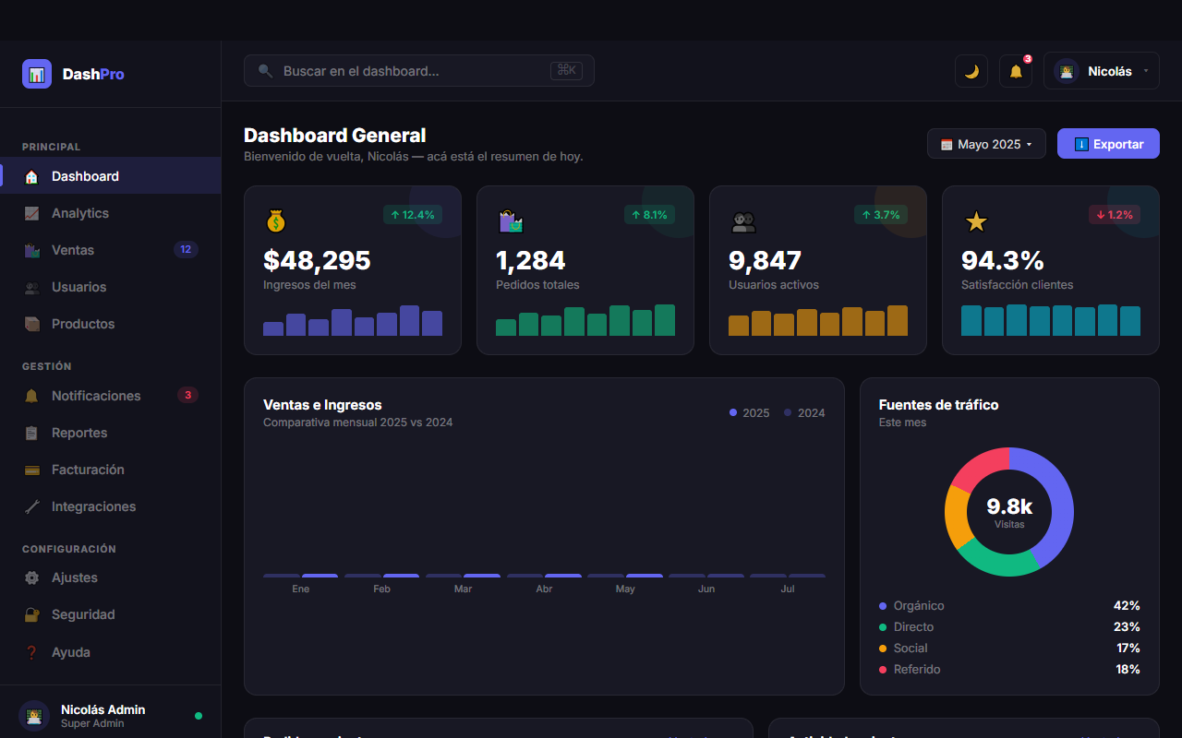This screenshot has height=738, width=1182.
Task: Expand the Nicolás user menu arrow
Action: click(x=1146, y=71)
